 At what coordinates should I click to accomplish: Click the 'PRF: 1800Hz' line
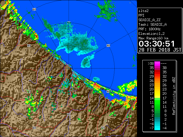(x=149, y=29)
